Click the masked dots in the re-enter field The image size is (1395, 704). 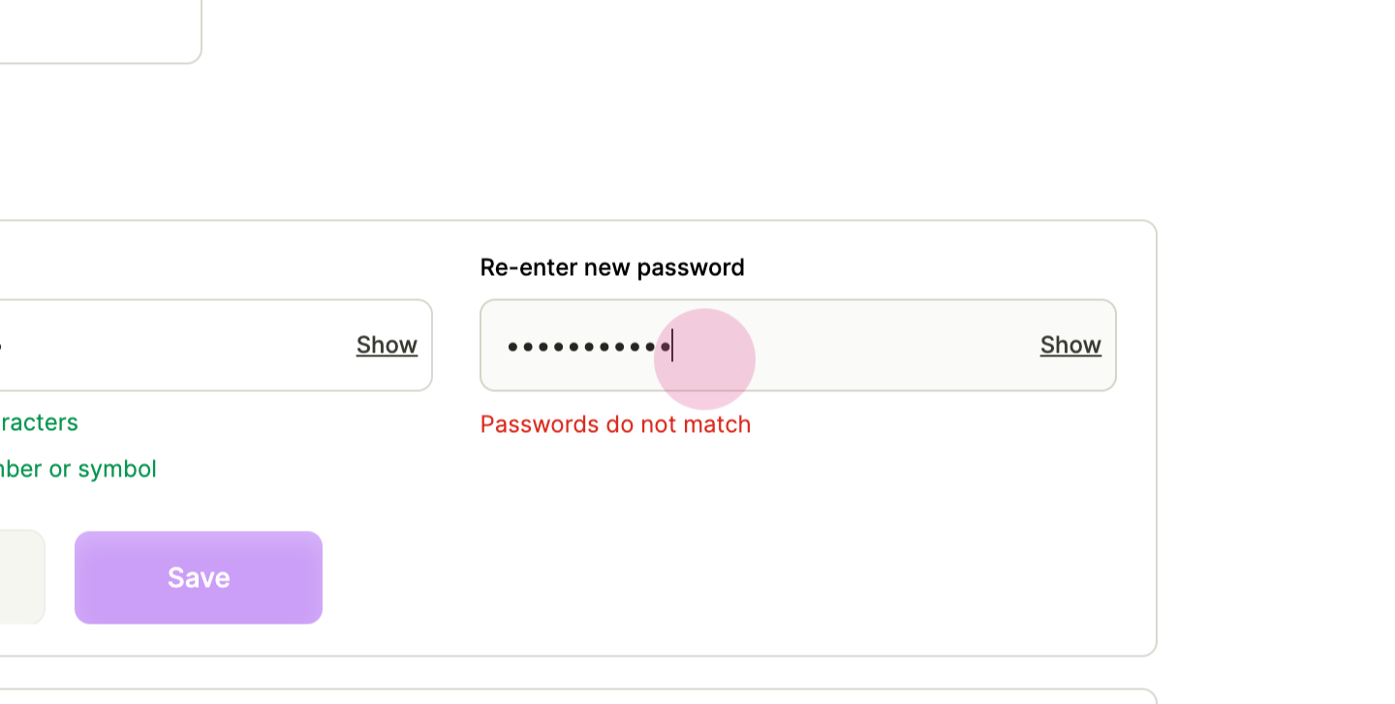[589, 346]
